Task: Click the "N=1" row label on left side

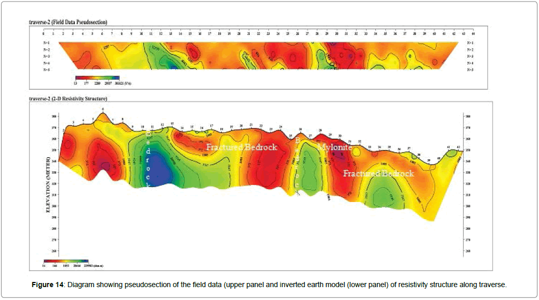Action: (47, 42)
